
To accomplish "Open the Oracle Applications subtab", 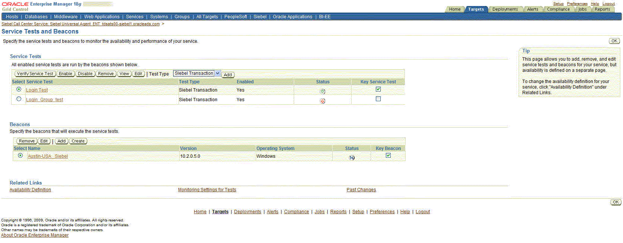I will 292,17.
